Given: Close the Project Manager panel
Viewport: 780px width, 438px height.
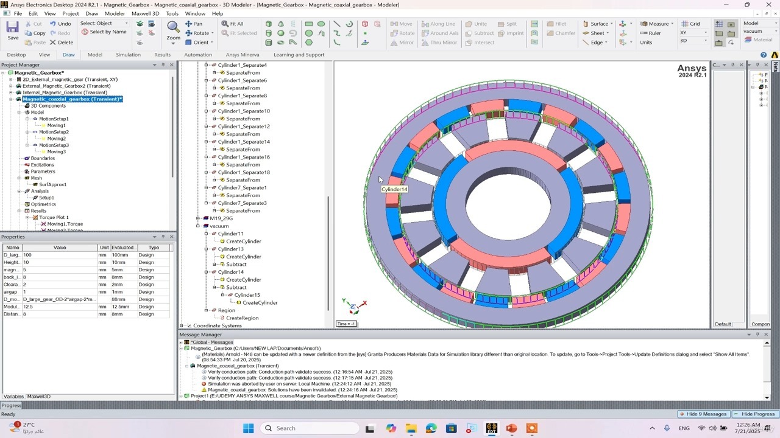Looking at the screenshot, I should pos(171,65).
